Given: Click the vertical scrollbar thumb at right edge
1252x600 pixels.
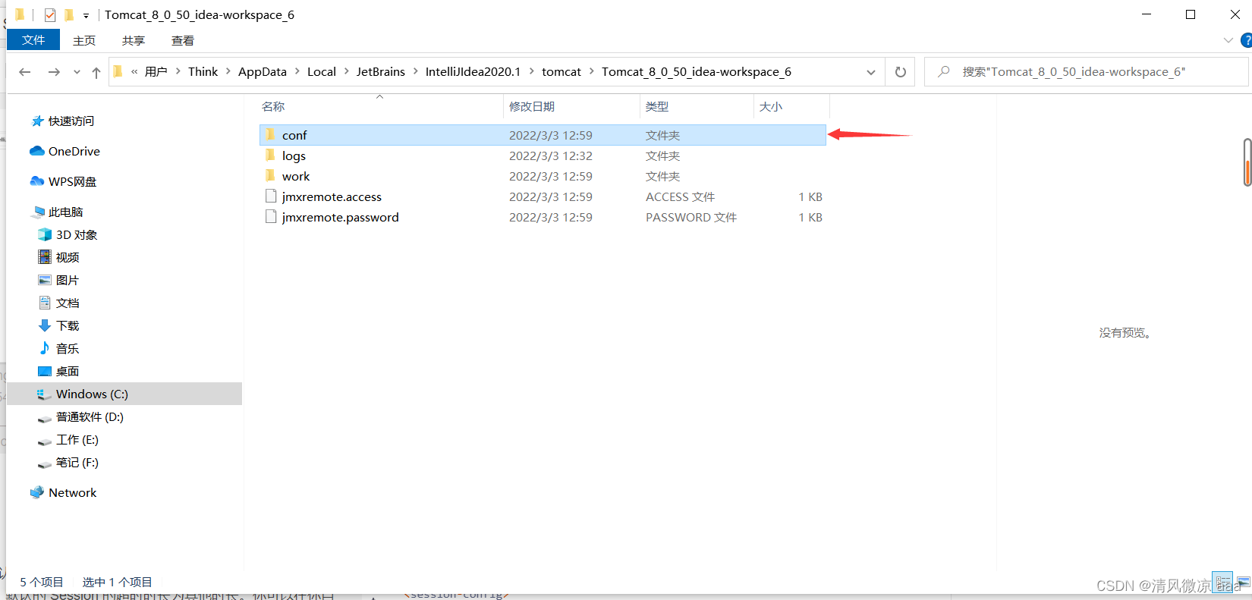Looking at the screenshot, I should tap(1247, 162).
